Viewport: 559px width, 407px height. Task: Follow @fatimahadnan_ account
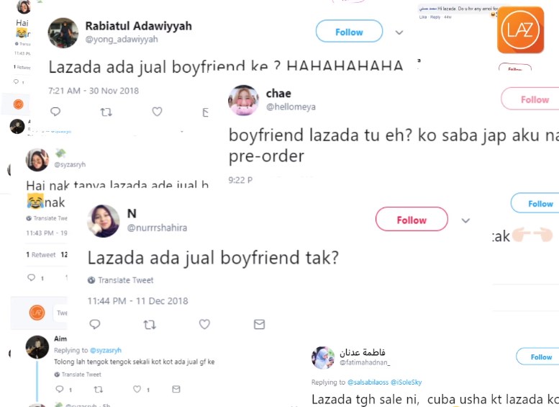pyautogui.click(x=538, y=357)
